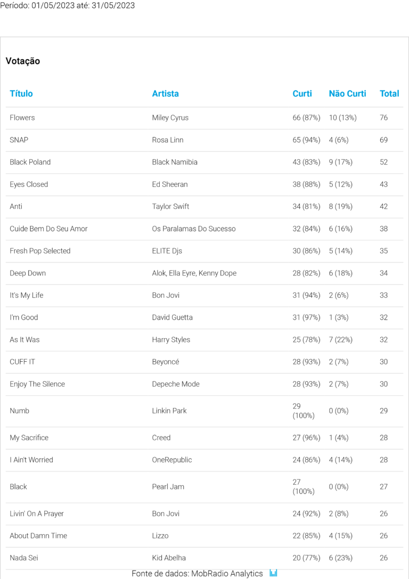The width and height of the screenshot is (409, 579).
Task: Sort by the Título column header
Action: [x=21, y=94]
